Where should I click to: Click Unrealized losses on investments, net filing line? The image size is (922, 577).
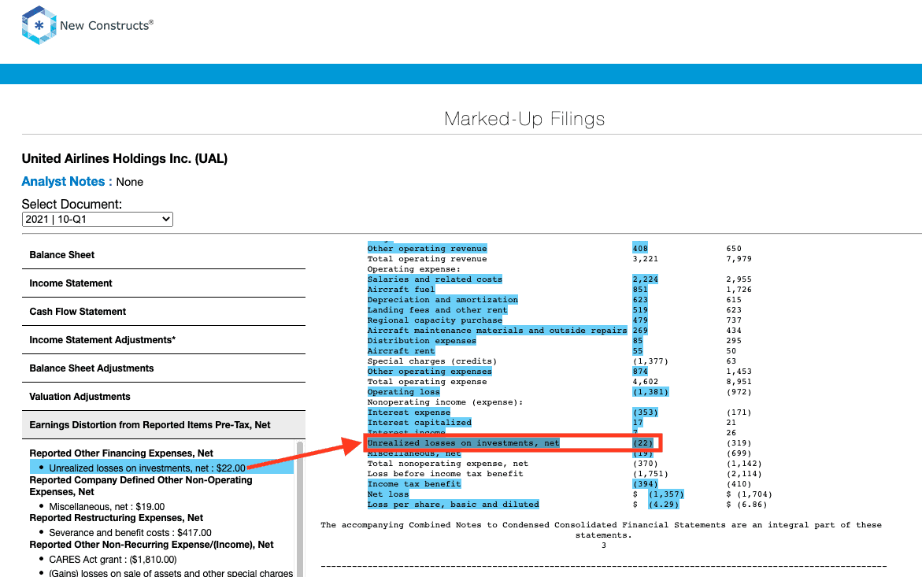coord(463,443)
